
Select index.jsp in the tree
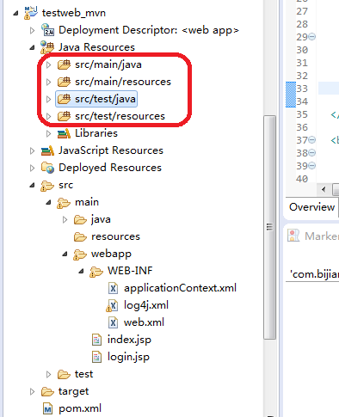click(129, 340)
